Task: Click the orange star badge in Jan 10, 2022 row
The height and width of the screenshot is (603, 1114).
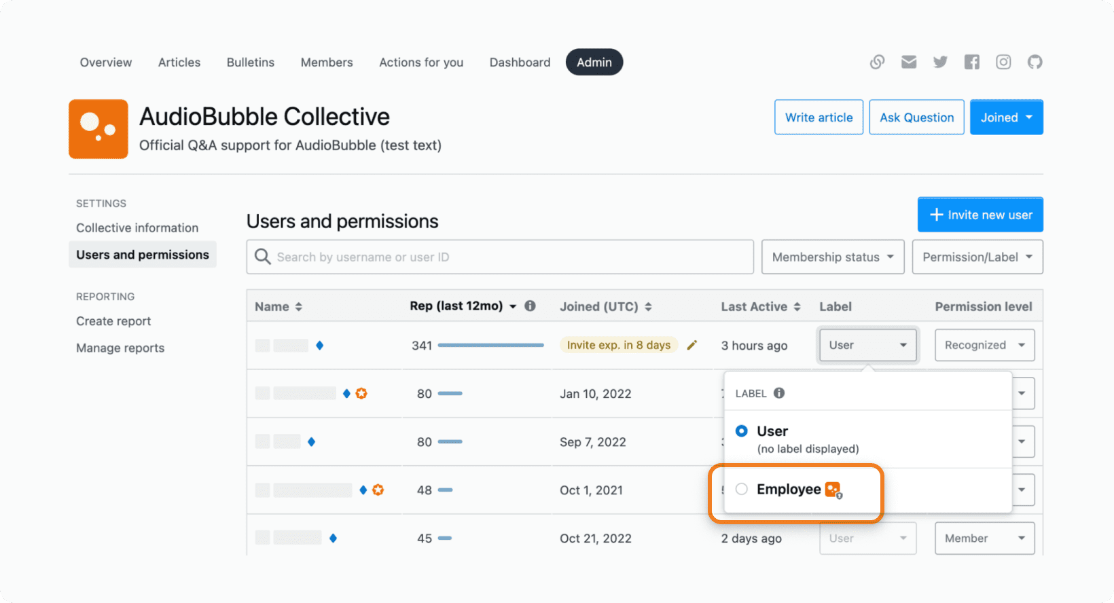Action: pyautogui.click(x=361, y=394)
